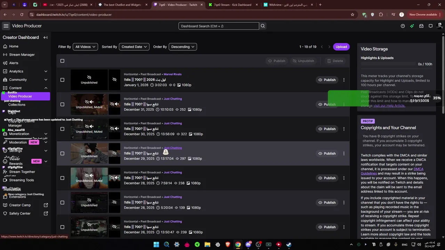Image resolution: width=445 pixels, height=250 pixels.
Task: Open the Created Date sort dropdown
Action: 134,47
